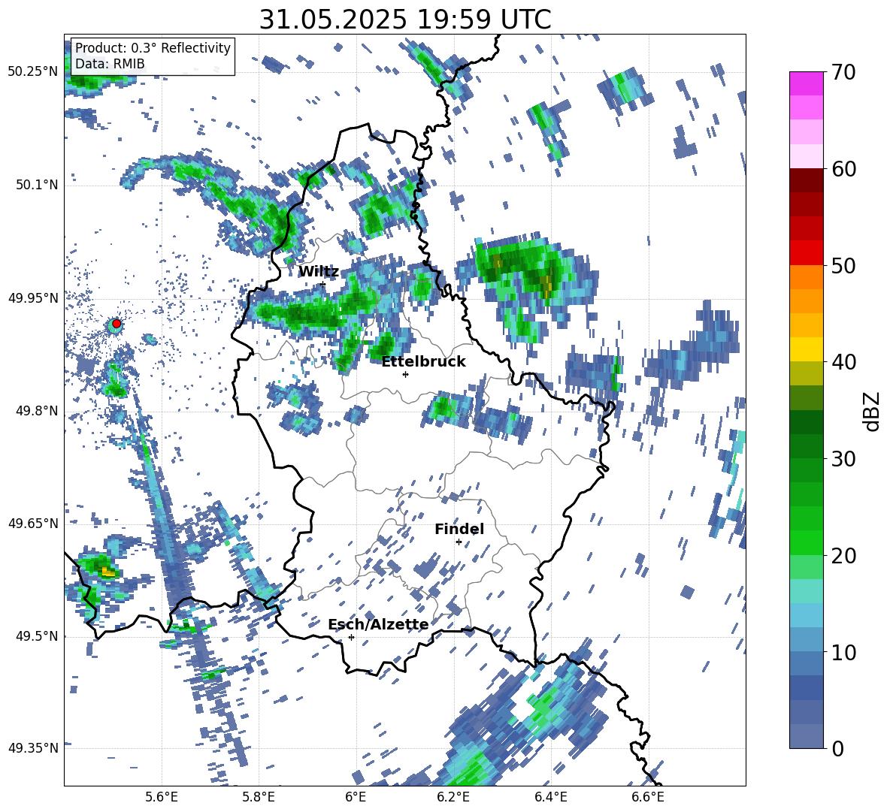Click the magenta colorbar segment near 70 dBZ
This screenshot has height=812, width=890.
(x=806, y=83)
